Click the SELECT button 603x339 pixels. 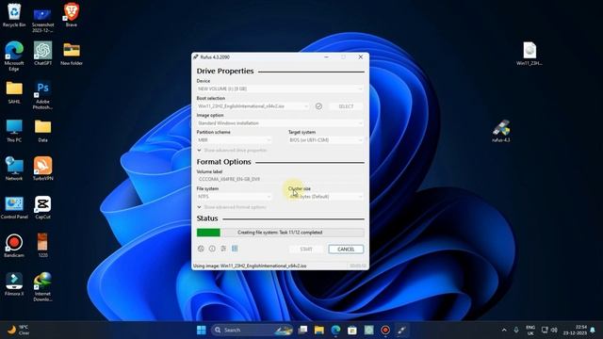(x=346, y=106)
